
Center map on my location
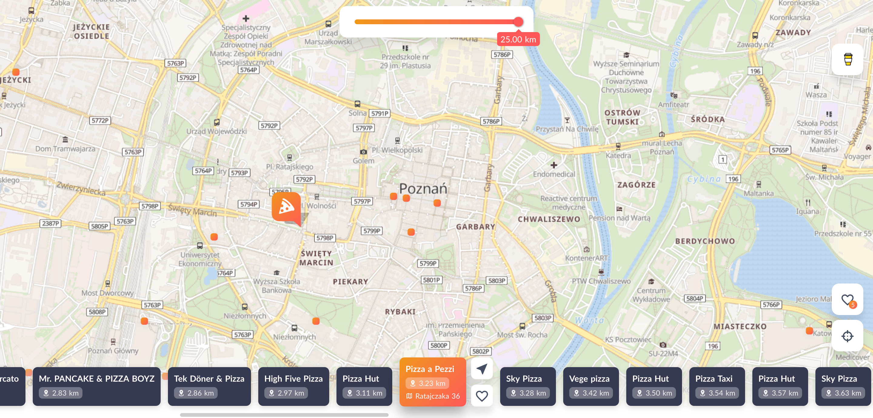click(x=848, y=336)
